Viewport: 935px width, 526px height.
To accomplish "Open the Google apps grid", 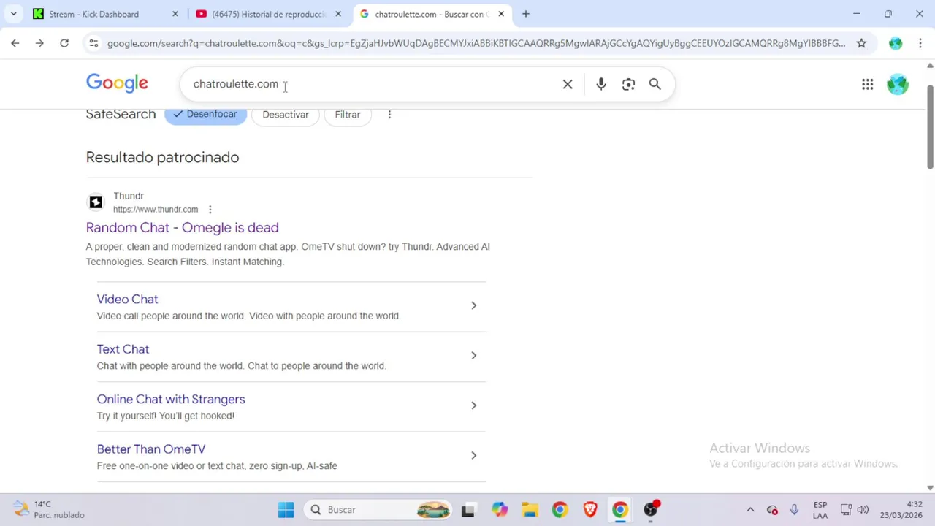I will pyautogui.click(x=867, y=84).
